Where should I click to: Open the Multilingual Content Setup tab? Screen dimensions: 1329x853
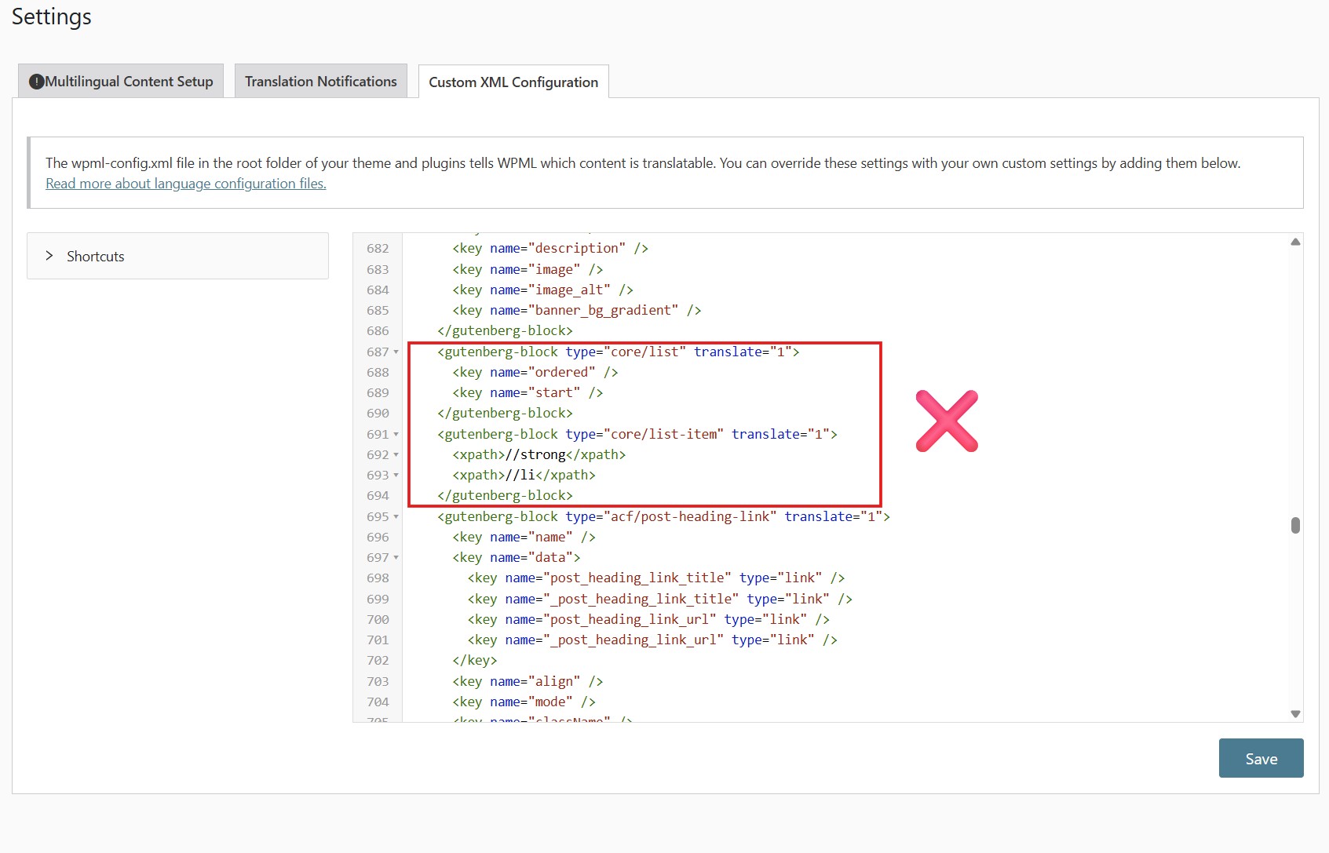(x=121, y=81)
